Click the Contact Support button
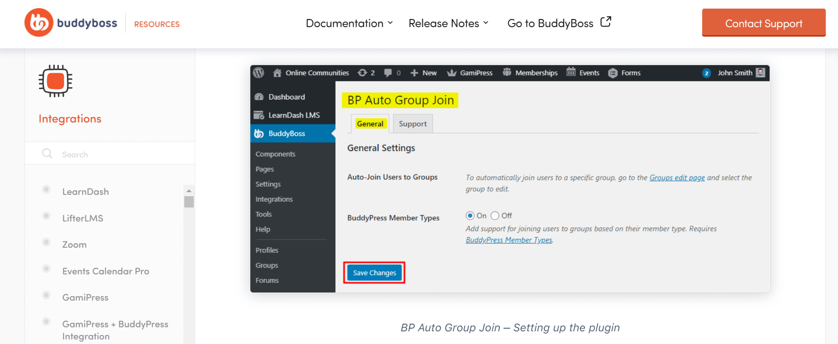838x344 pixels. coord(764,23)
